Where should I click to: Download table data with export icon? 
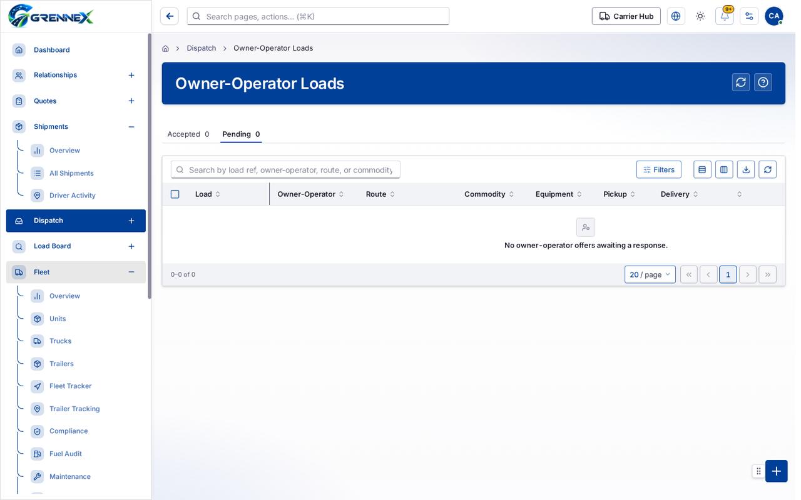pos(746,169)
